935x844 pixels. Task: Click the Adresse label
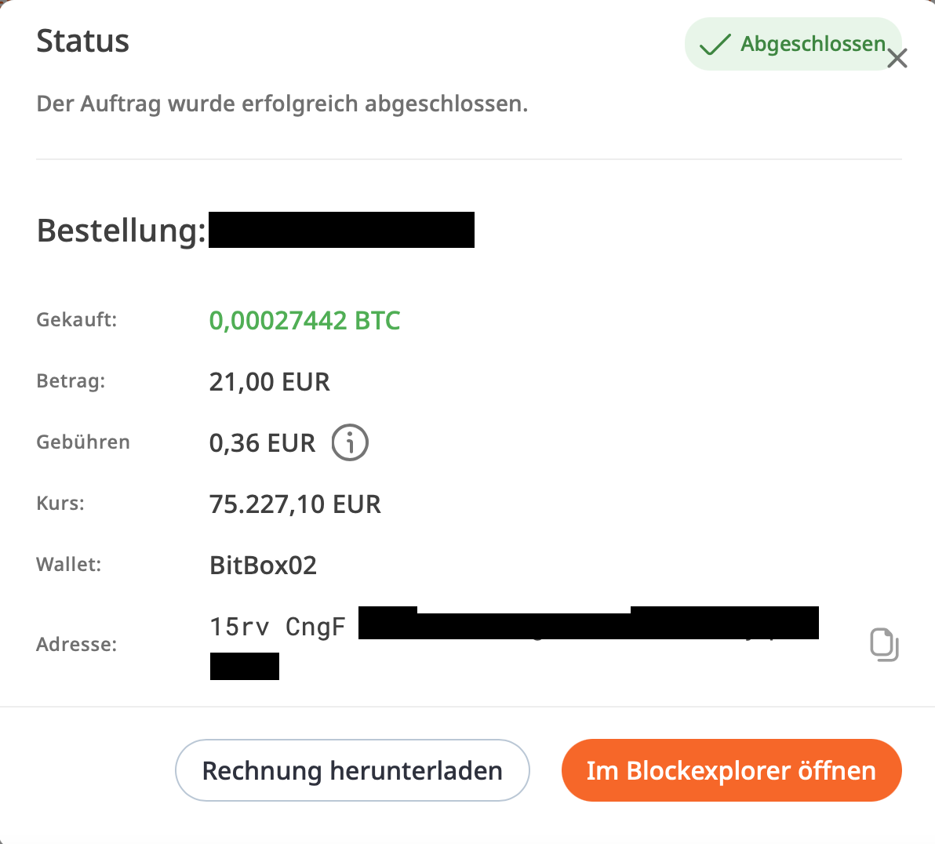[x=76, y=645]
